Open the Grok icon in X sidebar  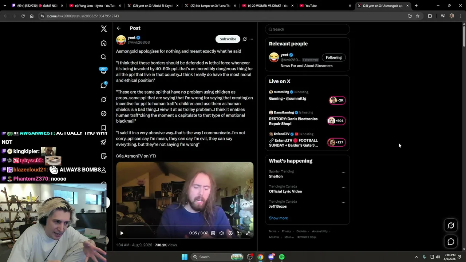pos(104,99)
